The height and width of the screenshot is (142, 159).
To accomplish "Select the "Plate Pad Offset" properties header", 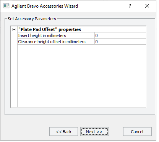I will (50, 29).
